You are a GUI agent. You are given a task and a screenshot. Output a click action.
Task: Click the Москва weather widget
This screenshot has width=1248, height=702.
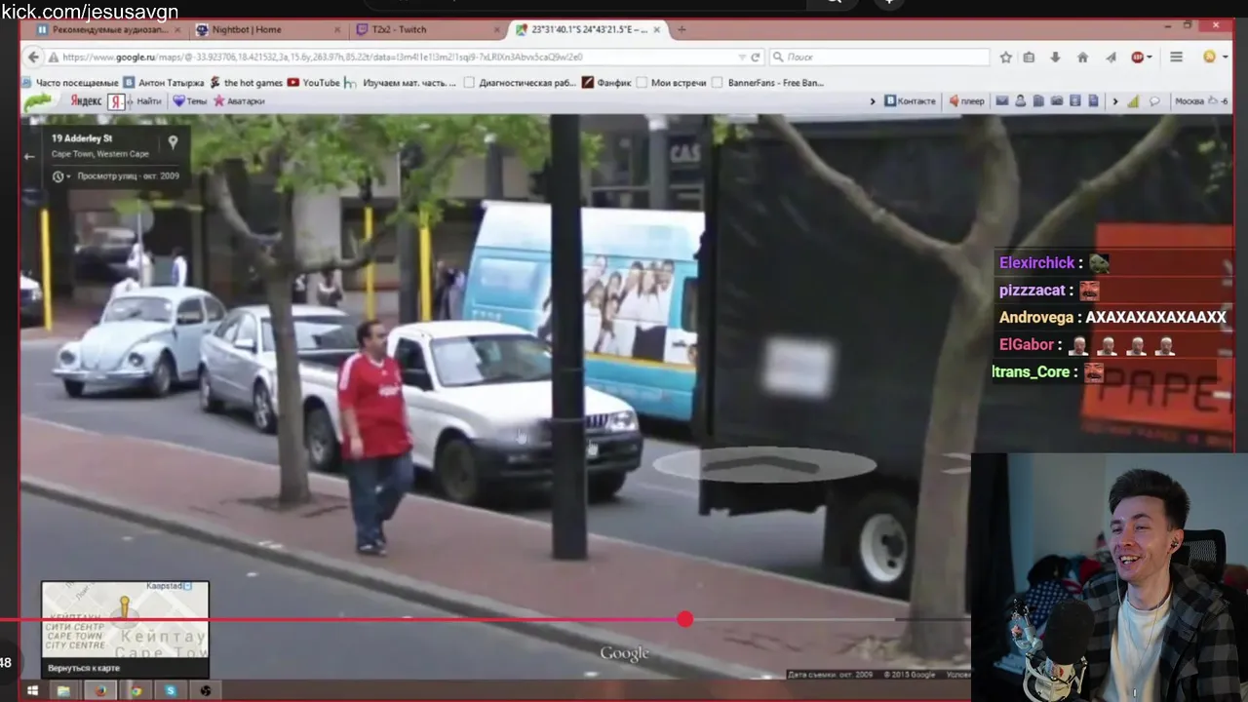coord(1200,101)
